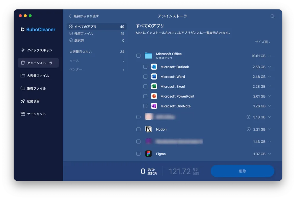Check the Notion checkbox
This screenshot has height=199, width=296.
click(138, 129)
